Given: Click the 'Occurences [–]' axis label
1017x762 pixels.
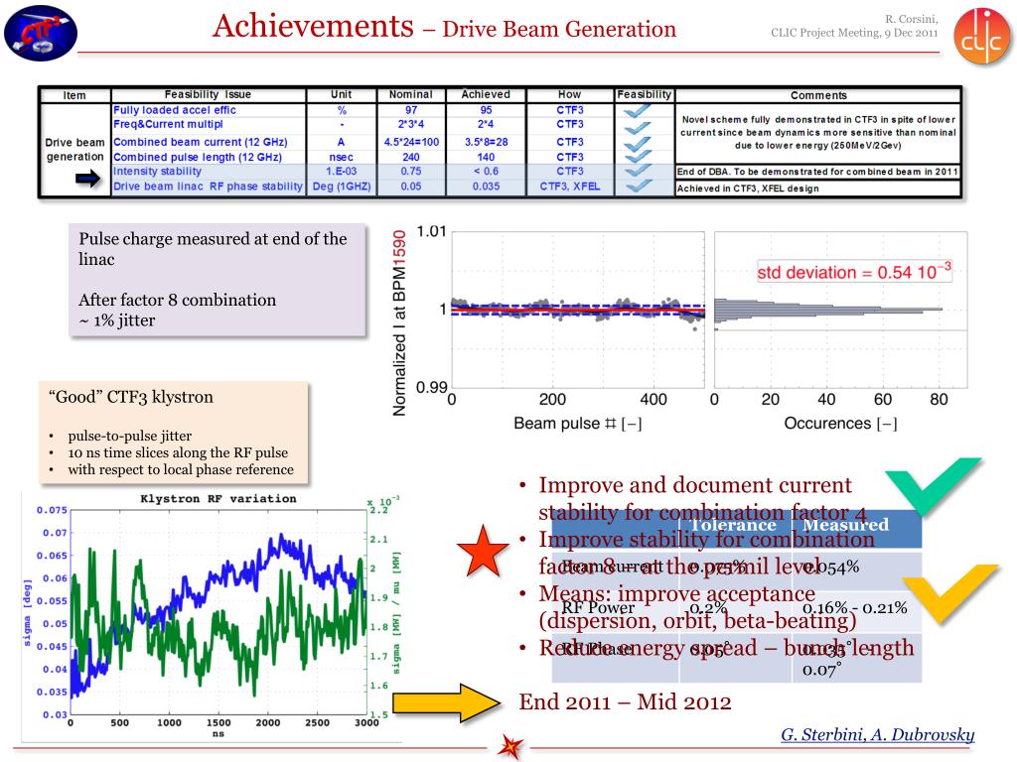Looking at the screenshot, I should coord(840,424).
